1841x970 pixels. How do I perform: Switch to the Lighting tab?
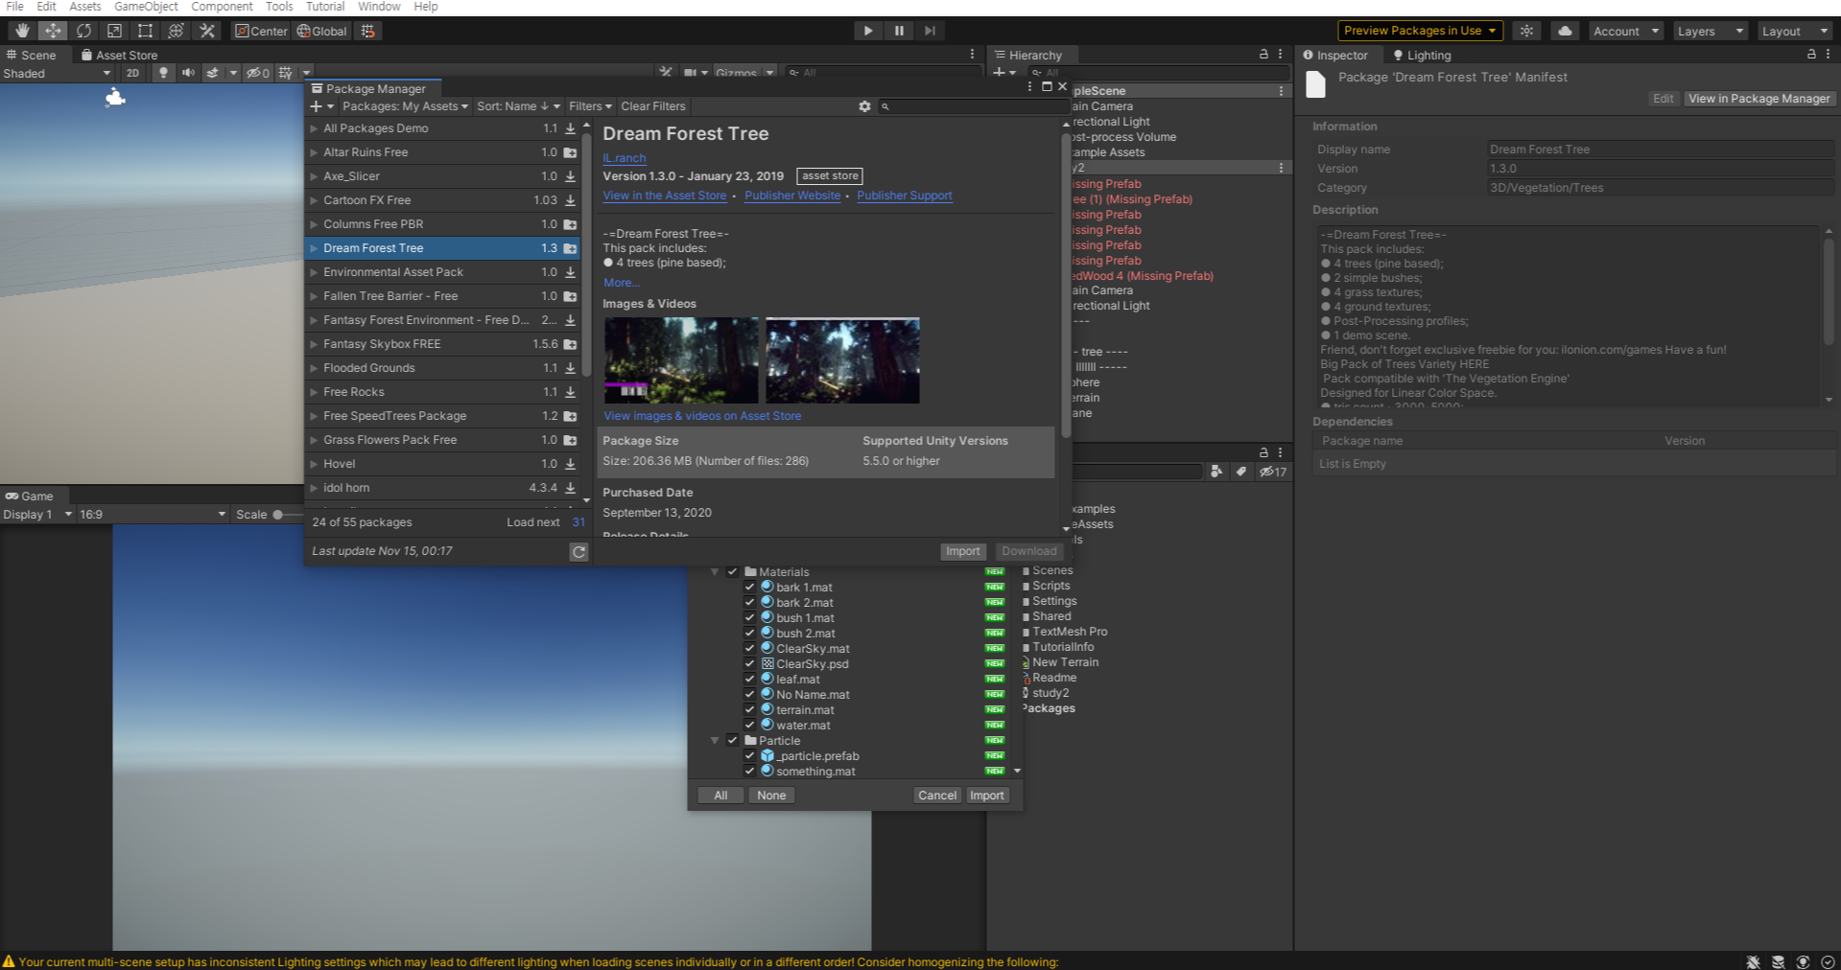click(1422, 56)
